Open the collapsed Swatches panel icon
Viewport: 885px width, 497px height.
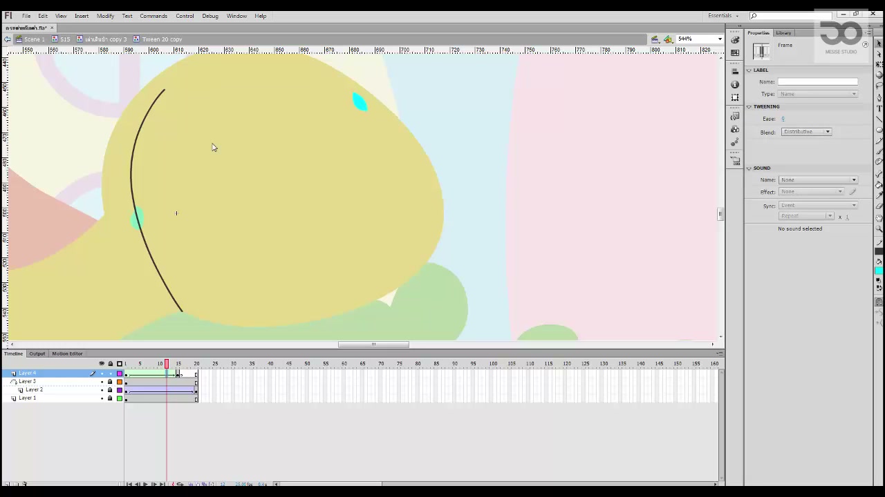pos(735,52)
